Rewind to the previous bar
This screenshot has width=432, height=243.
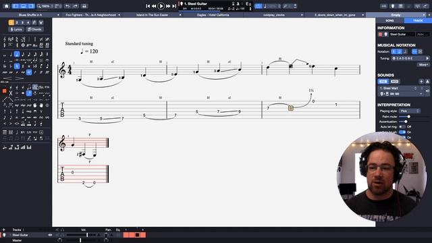click(x=154, y=6)
